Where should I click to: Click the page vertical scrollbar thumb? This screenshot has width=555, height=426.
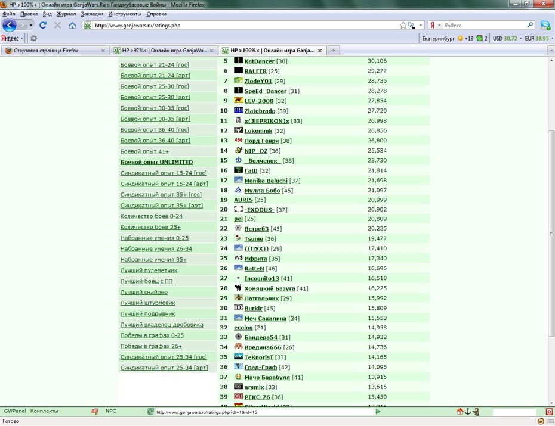(551, 233)
